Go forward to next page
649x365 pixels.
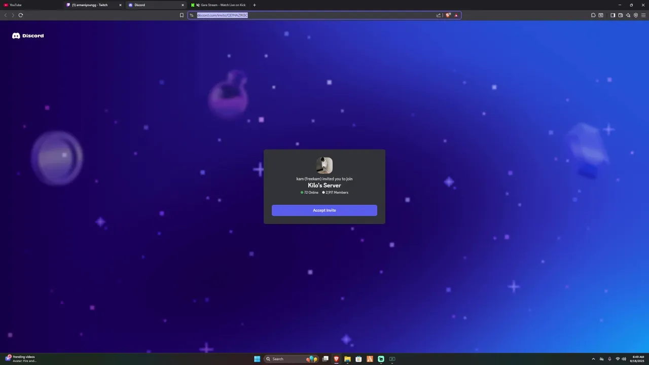13,15
